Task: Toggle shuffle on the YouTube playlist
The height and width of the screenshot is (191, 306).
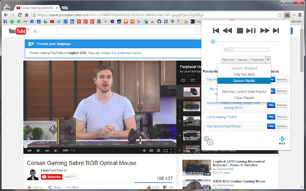Action: coord(192,80)
